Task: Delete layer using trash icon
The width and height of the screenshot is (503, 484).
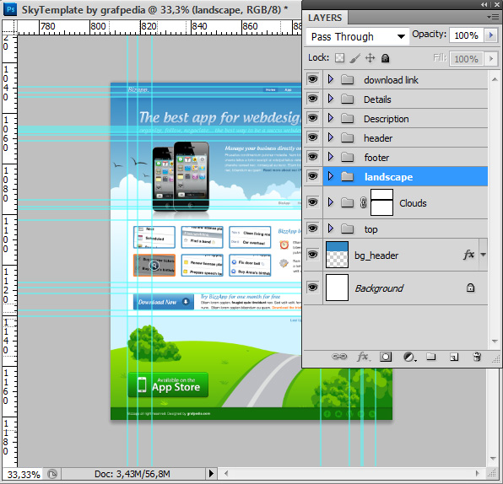Action: coord(477,357)
